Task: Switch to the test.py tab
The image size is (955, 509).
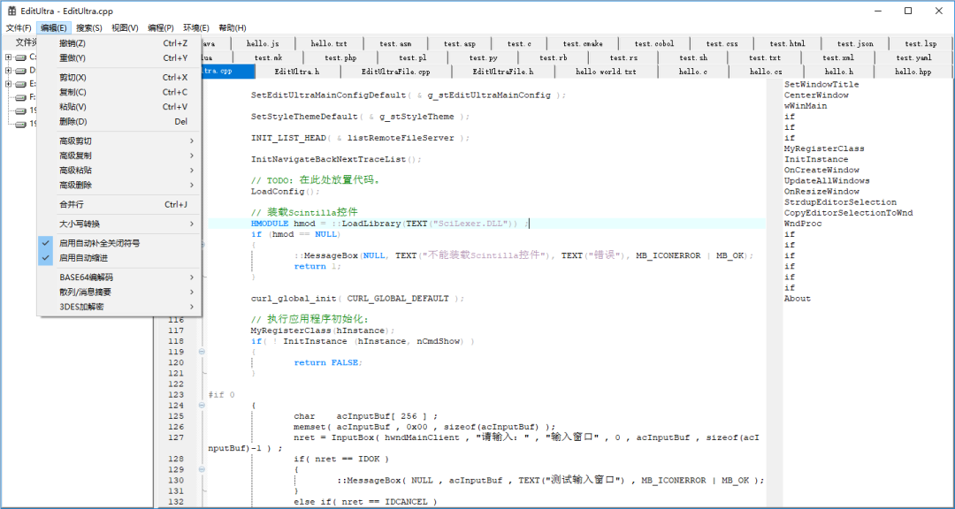Action: pos(484,57)
